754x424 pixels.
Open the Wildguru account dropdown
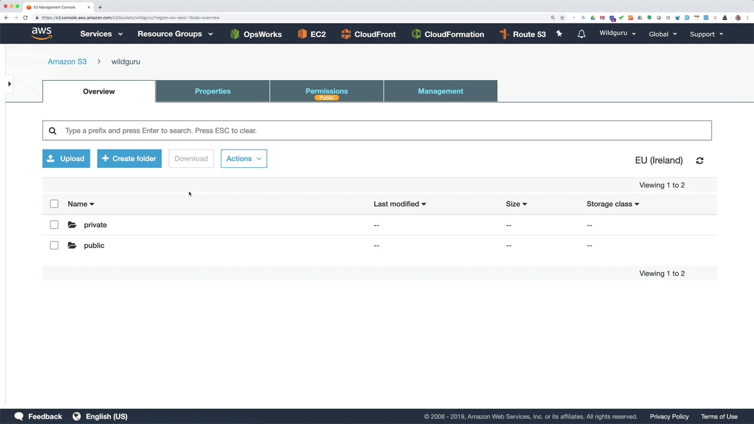[x=617, y=34]
